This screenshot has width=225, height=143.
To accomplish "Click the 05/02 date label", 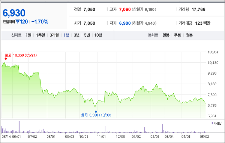I will (204, 137).
